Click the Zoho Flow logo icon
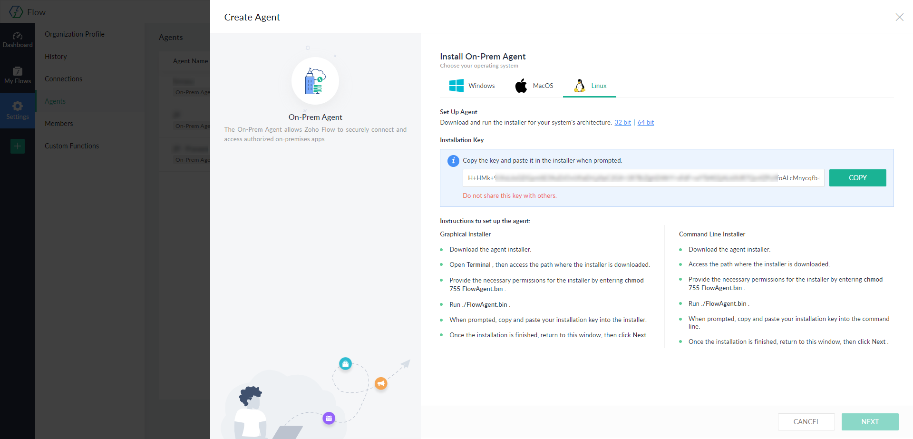913x439 pixels. pyautogui.click(x=16, y=12)
